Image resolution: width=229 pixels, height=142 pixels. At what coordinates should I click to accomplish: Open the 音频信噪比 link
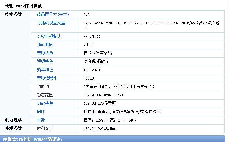click(47, 78)
